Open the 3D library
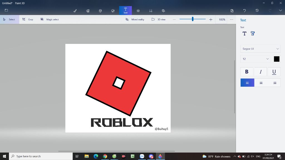This screenshot has width=285, height=160. 163,11
